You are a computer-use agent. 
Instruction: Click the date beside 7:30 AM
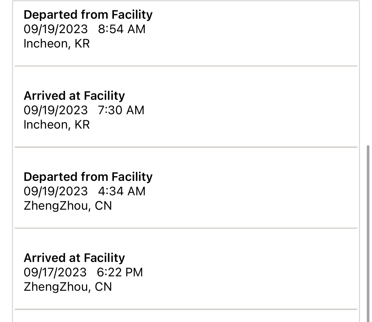pyautogui.click(x=56, y=110)
